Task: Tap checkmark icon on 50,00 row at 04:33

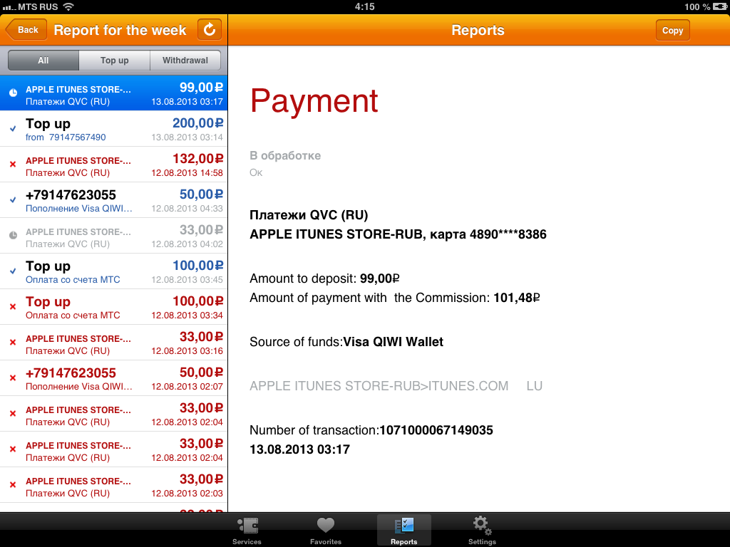Action: [x=13, y=199]
